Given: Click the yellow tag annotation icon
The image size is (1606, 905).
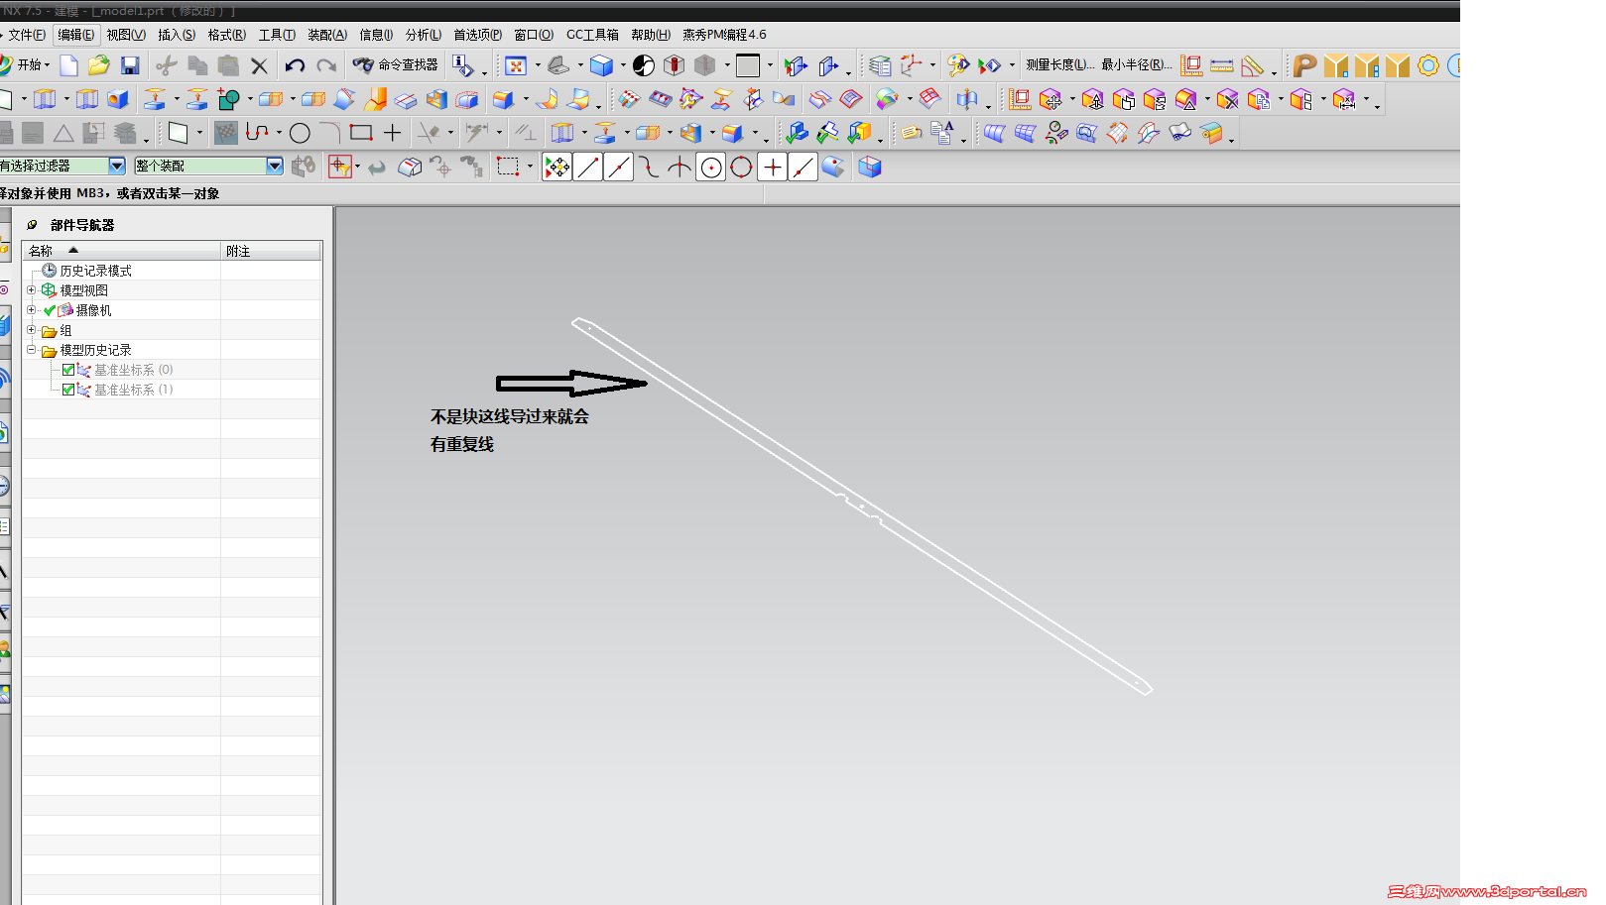Looking at the screenshot, I should (x=912, y=133).
